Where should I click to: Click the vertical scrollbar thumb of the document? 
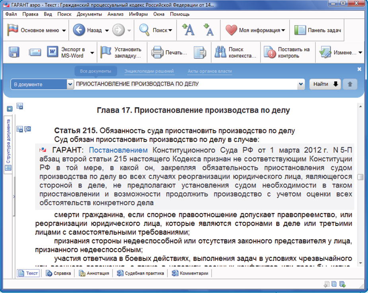[x=360, y=177]
